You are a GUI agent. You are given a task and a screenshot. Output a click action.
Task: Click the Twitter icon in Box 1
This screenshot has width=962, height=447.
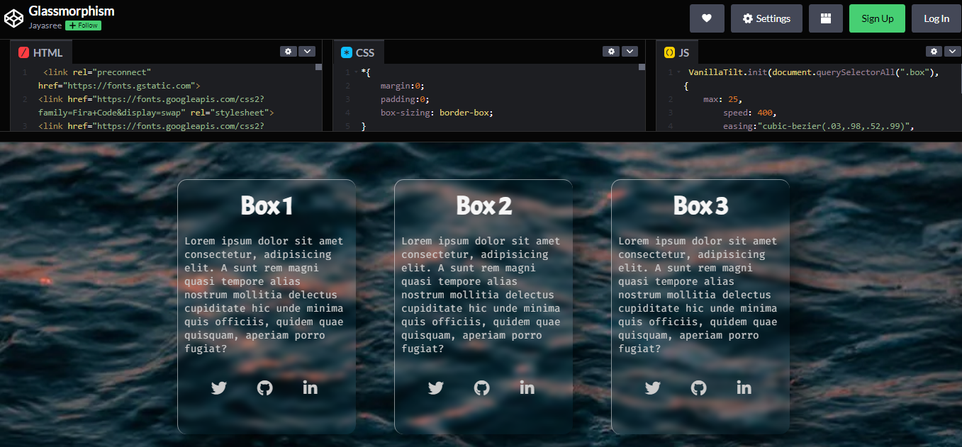click(219, 387)
